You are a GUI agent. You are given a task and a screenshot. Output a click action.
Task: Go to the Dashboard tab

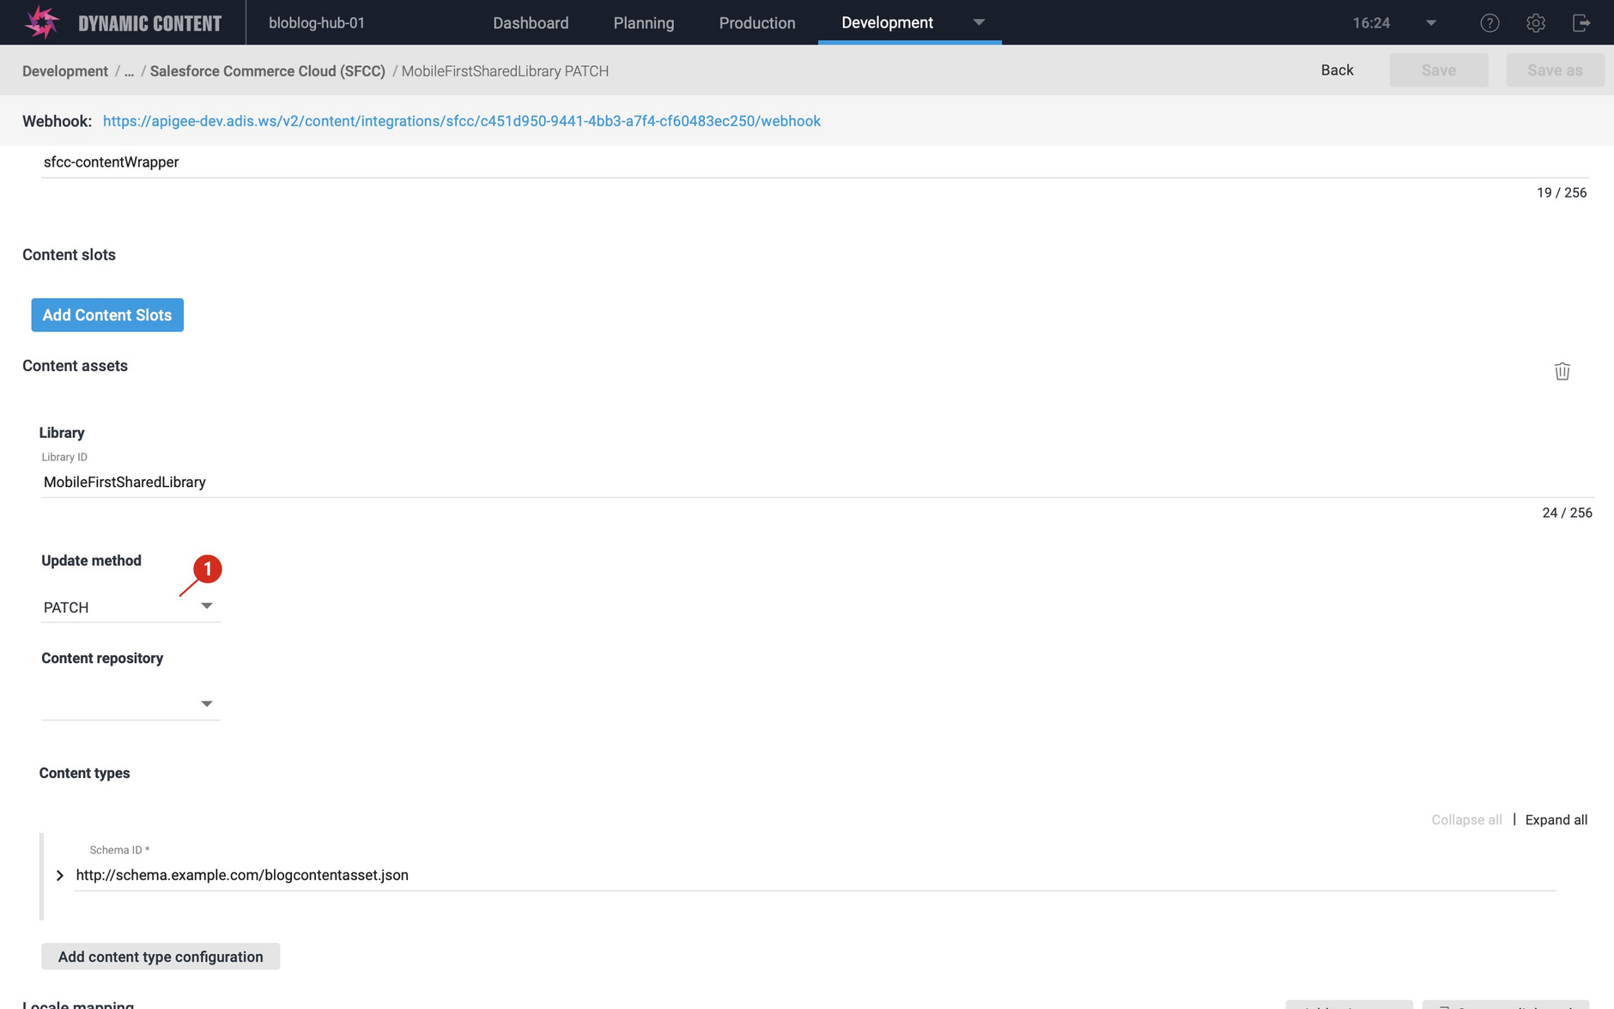click(531, 23)
